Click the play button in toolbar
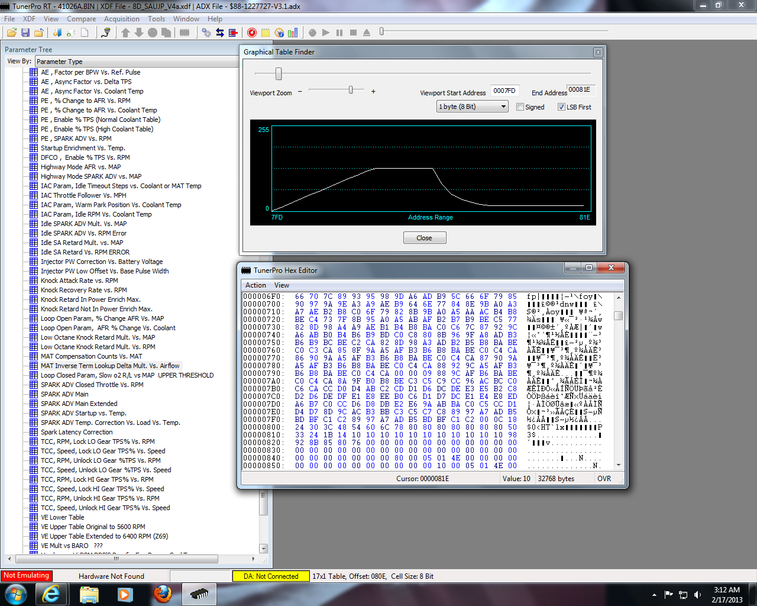757x606 pixels. click(x=326, y=33)
